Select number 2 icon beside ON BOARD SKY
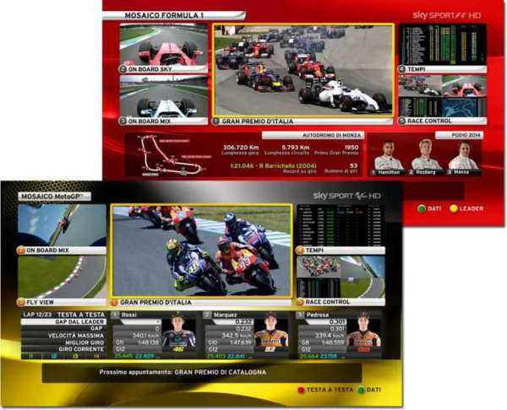The image size is (507, 410). tap(123, 69)
